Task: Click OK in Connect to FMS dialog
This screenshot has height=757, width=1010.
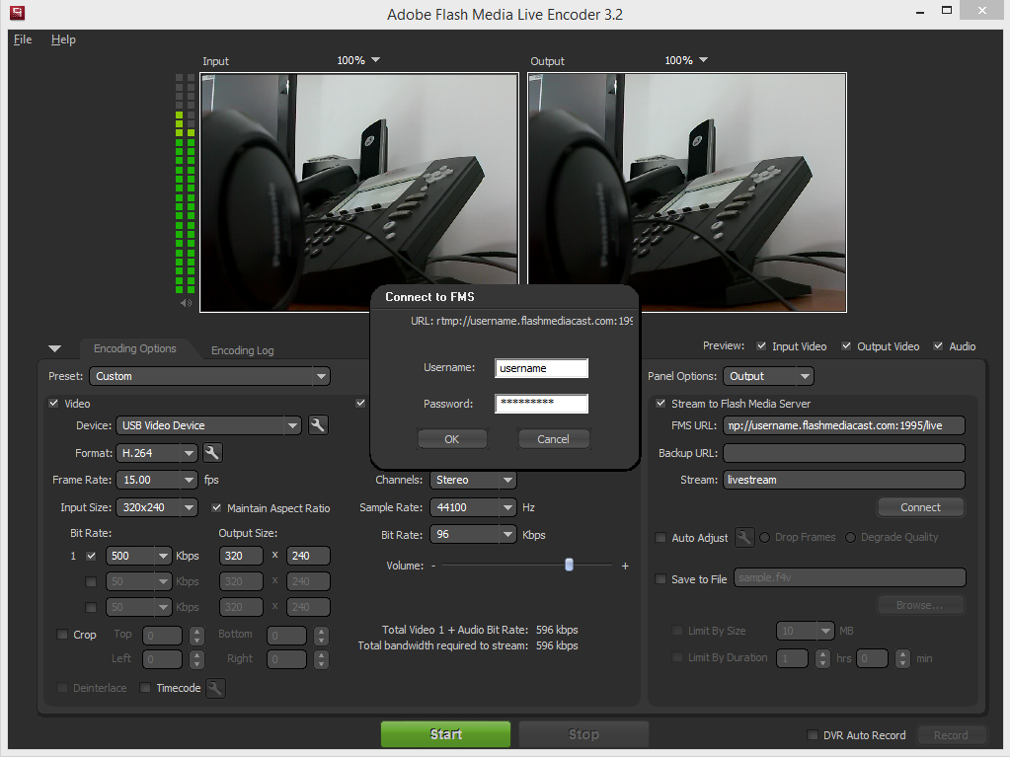Action: pyautogui.click(x=452, y=439)
